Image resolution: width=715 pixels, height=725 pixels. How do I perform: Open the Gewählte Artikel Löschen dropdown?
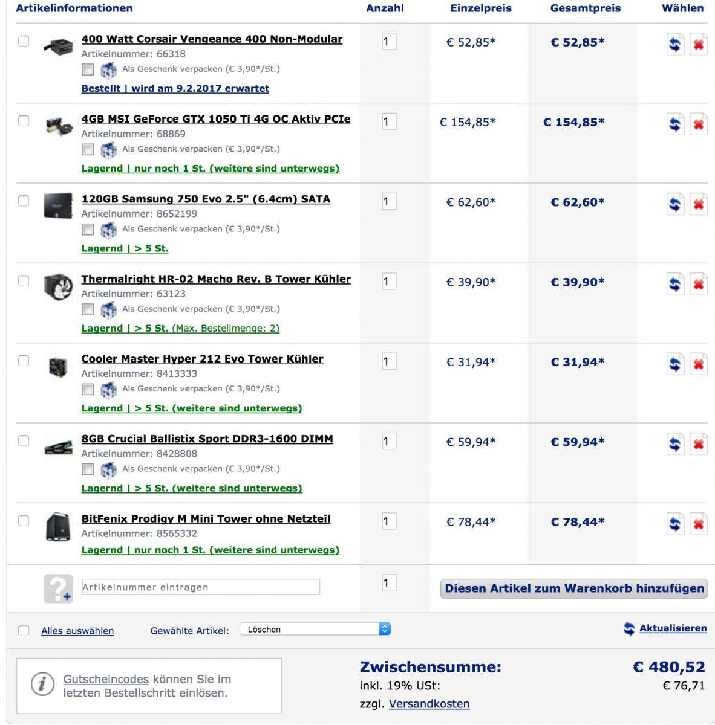point(315,629)
